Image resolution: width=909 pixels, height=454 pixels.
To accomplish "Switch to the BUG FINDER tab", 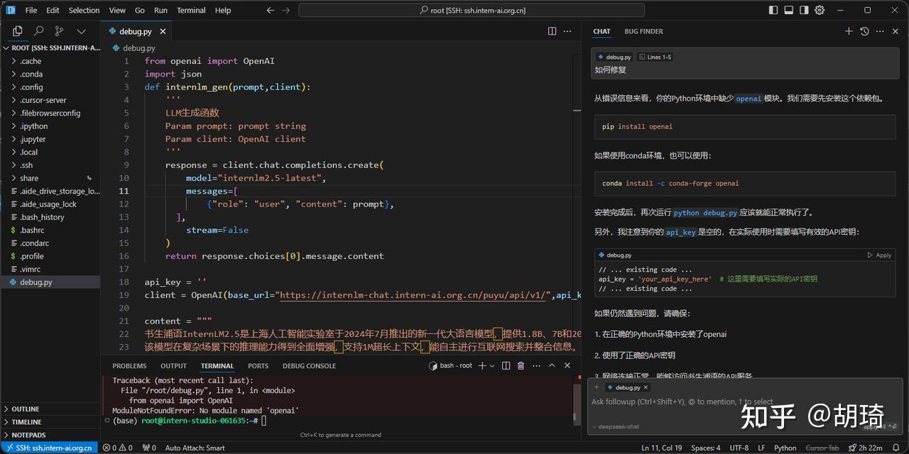I will coord(643,31).
